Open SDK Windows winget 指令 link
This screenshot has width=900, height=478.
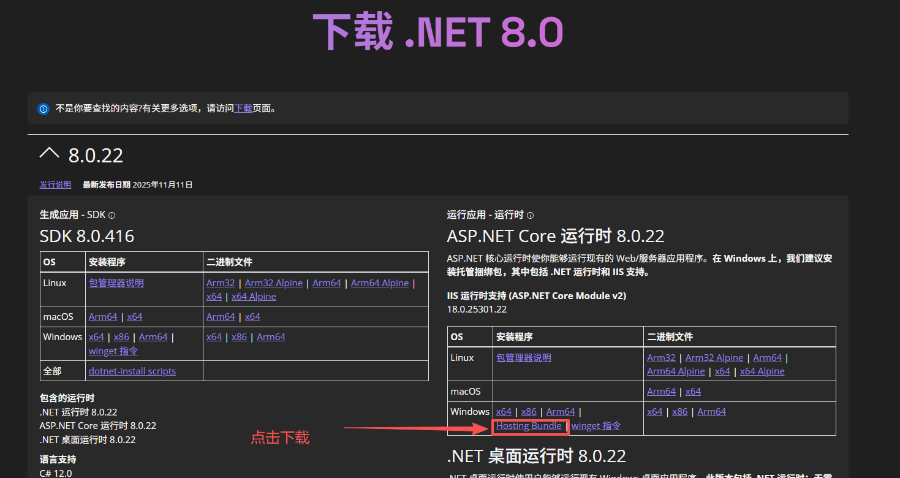(113, 351)
